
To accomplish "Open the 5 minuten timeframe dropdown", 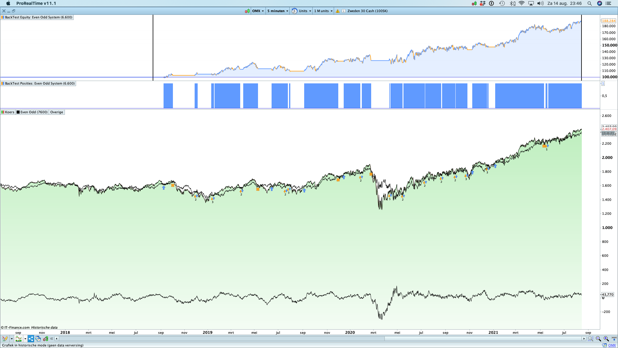I will [x=278, y=11].
